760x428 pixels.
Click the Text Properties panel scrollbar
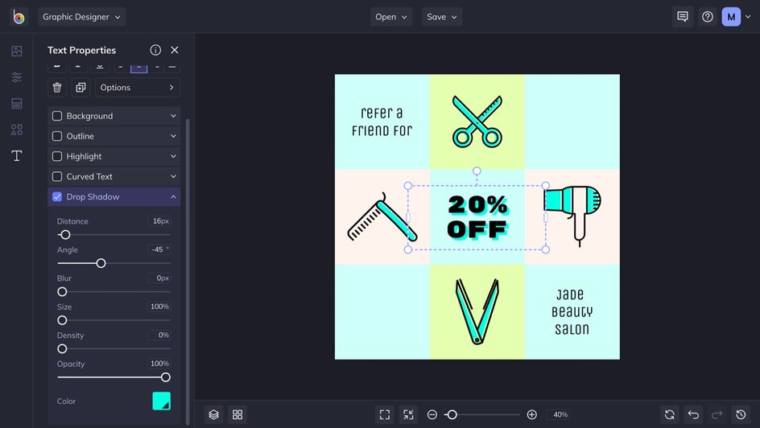(188, 271)
